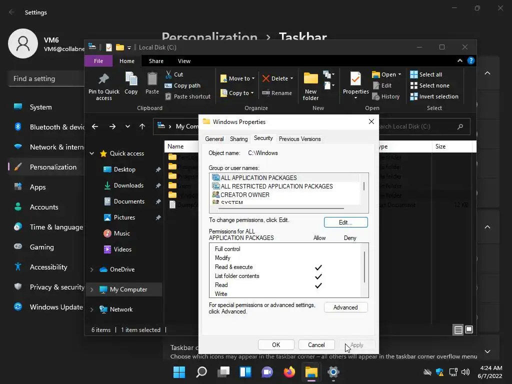The image size is (512, 384).
Task: Expand the Network tree node
Action: pyautogui.click(x=92, y=309)
